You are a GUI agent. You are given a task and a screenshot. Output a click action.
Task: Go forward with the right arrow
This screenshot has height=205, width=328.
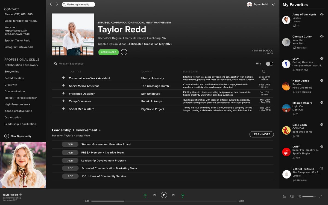pos(57,4)
